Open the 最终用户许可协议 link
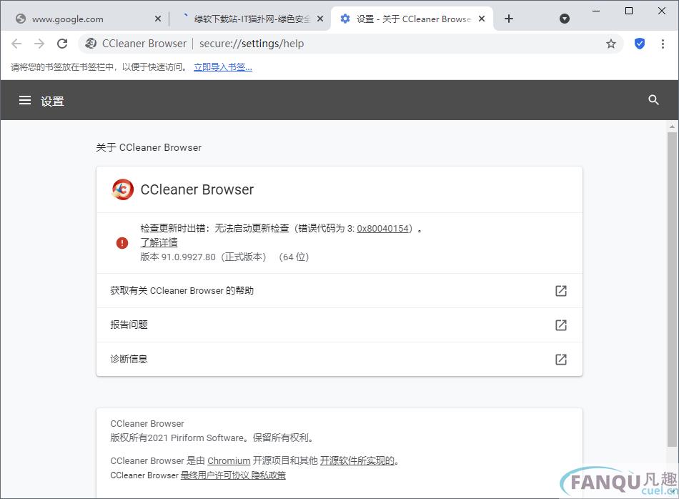Viewport: 679px width, 499px height. tap(214, 475)
